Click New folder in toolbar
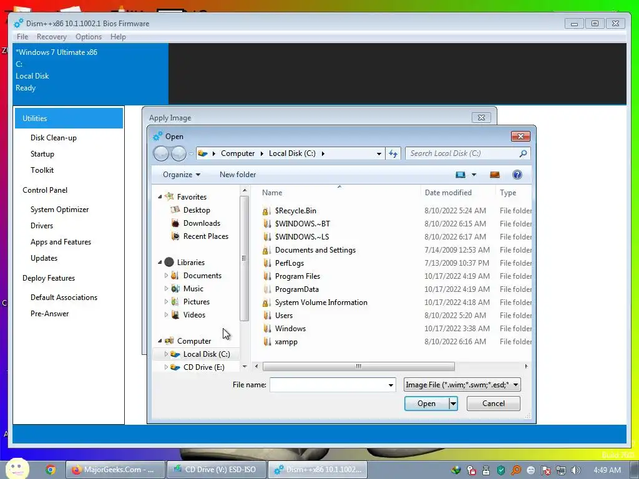Screen dimensions: 639x479 238,175
